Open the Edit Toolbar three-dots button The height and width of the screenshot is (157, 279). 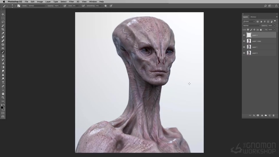coord(3,101)
